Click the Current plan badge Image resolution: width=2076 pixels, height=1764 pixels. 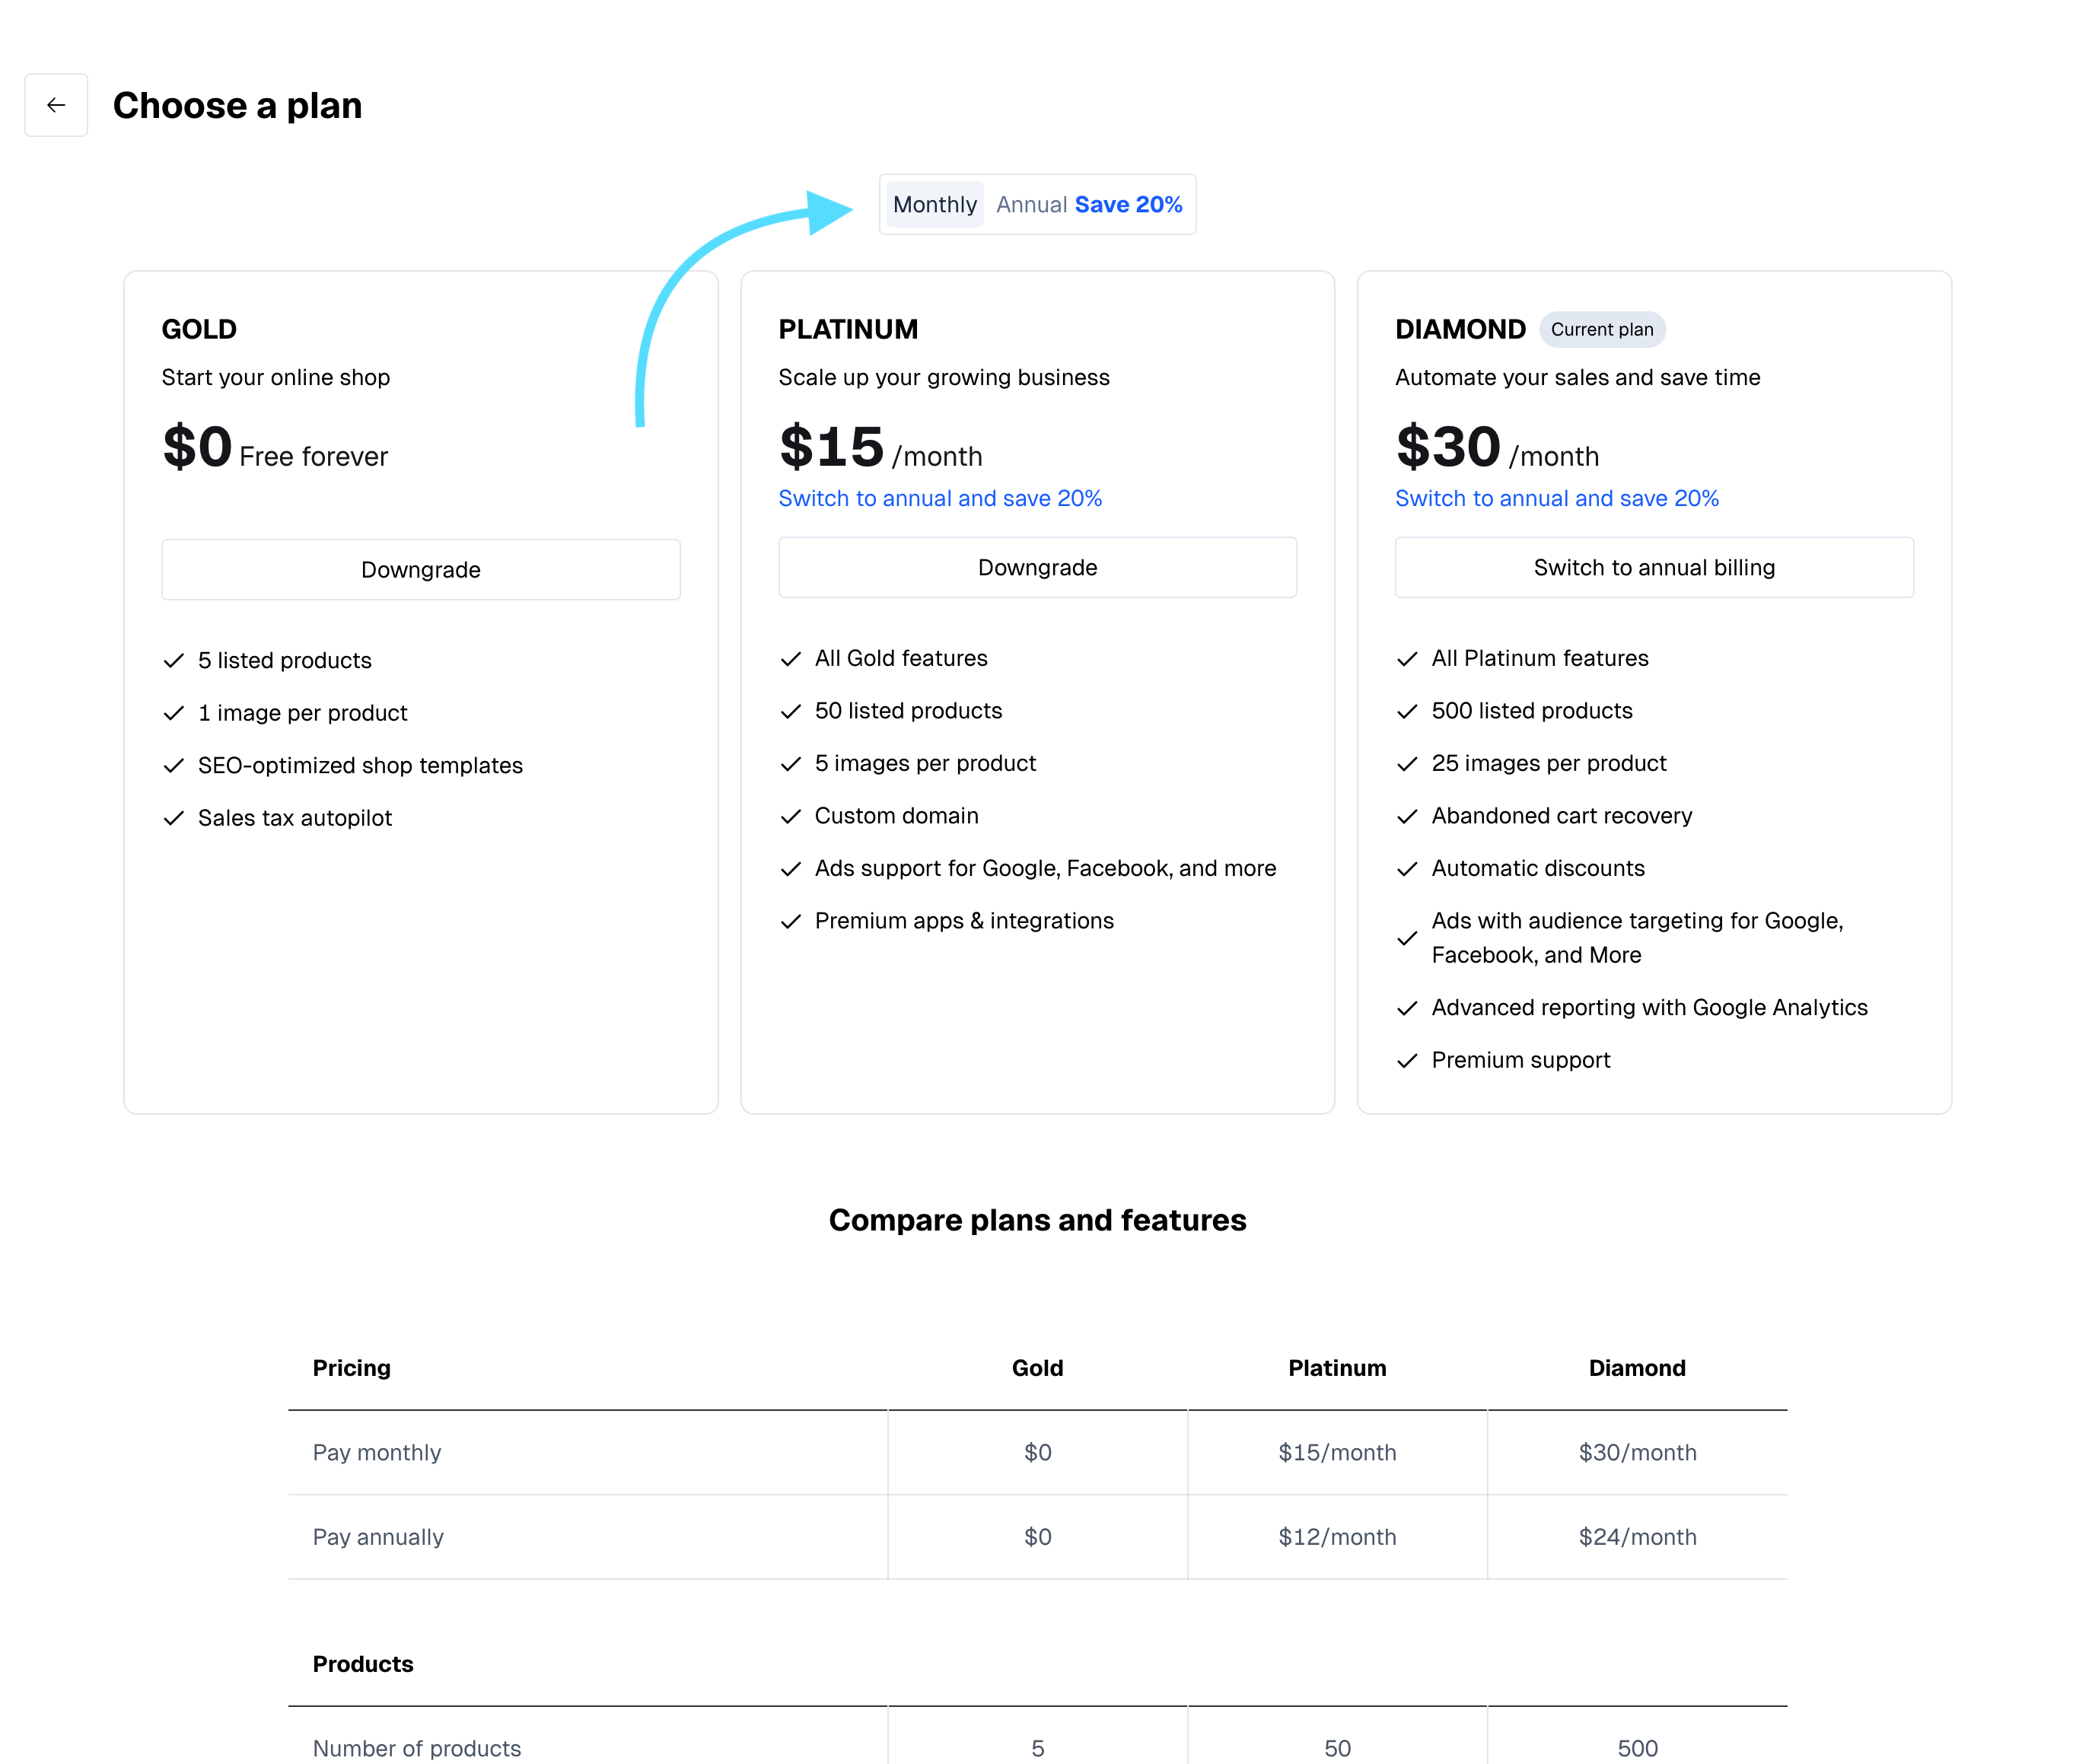coord(1601,330)
